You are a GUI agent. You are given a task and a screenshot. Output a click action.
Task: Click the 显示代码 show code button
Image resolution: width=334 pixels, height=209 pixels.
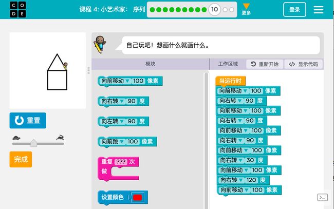click(304, 64)
